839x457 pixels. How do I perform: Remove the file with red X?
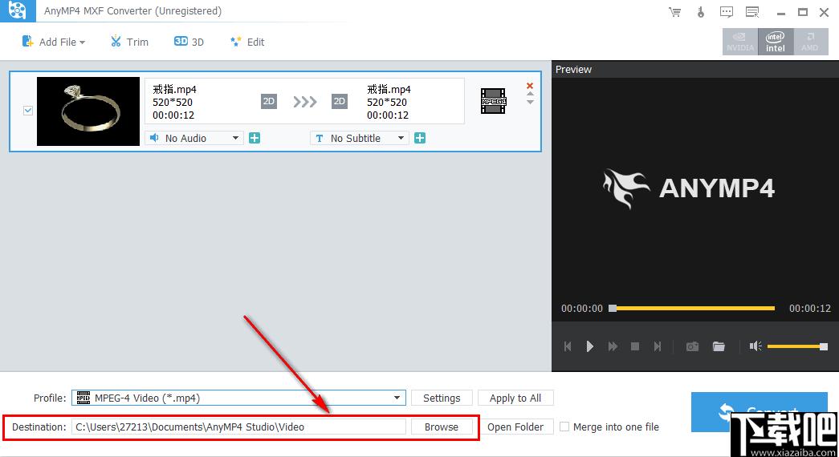(530, 86)
